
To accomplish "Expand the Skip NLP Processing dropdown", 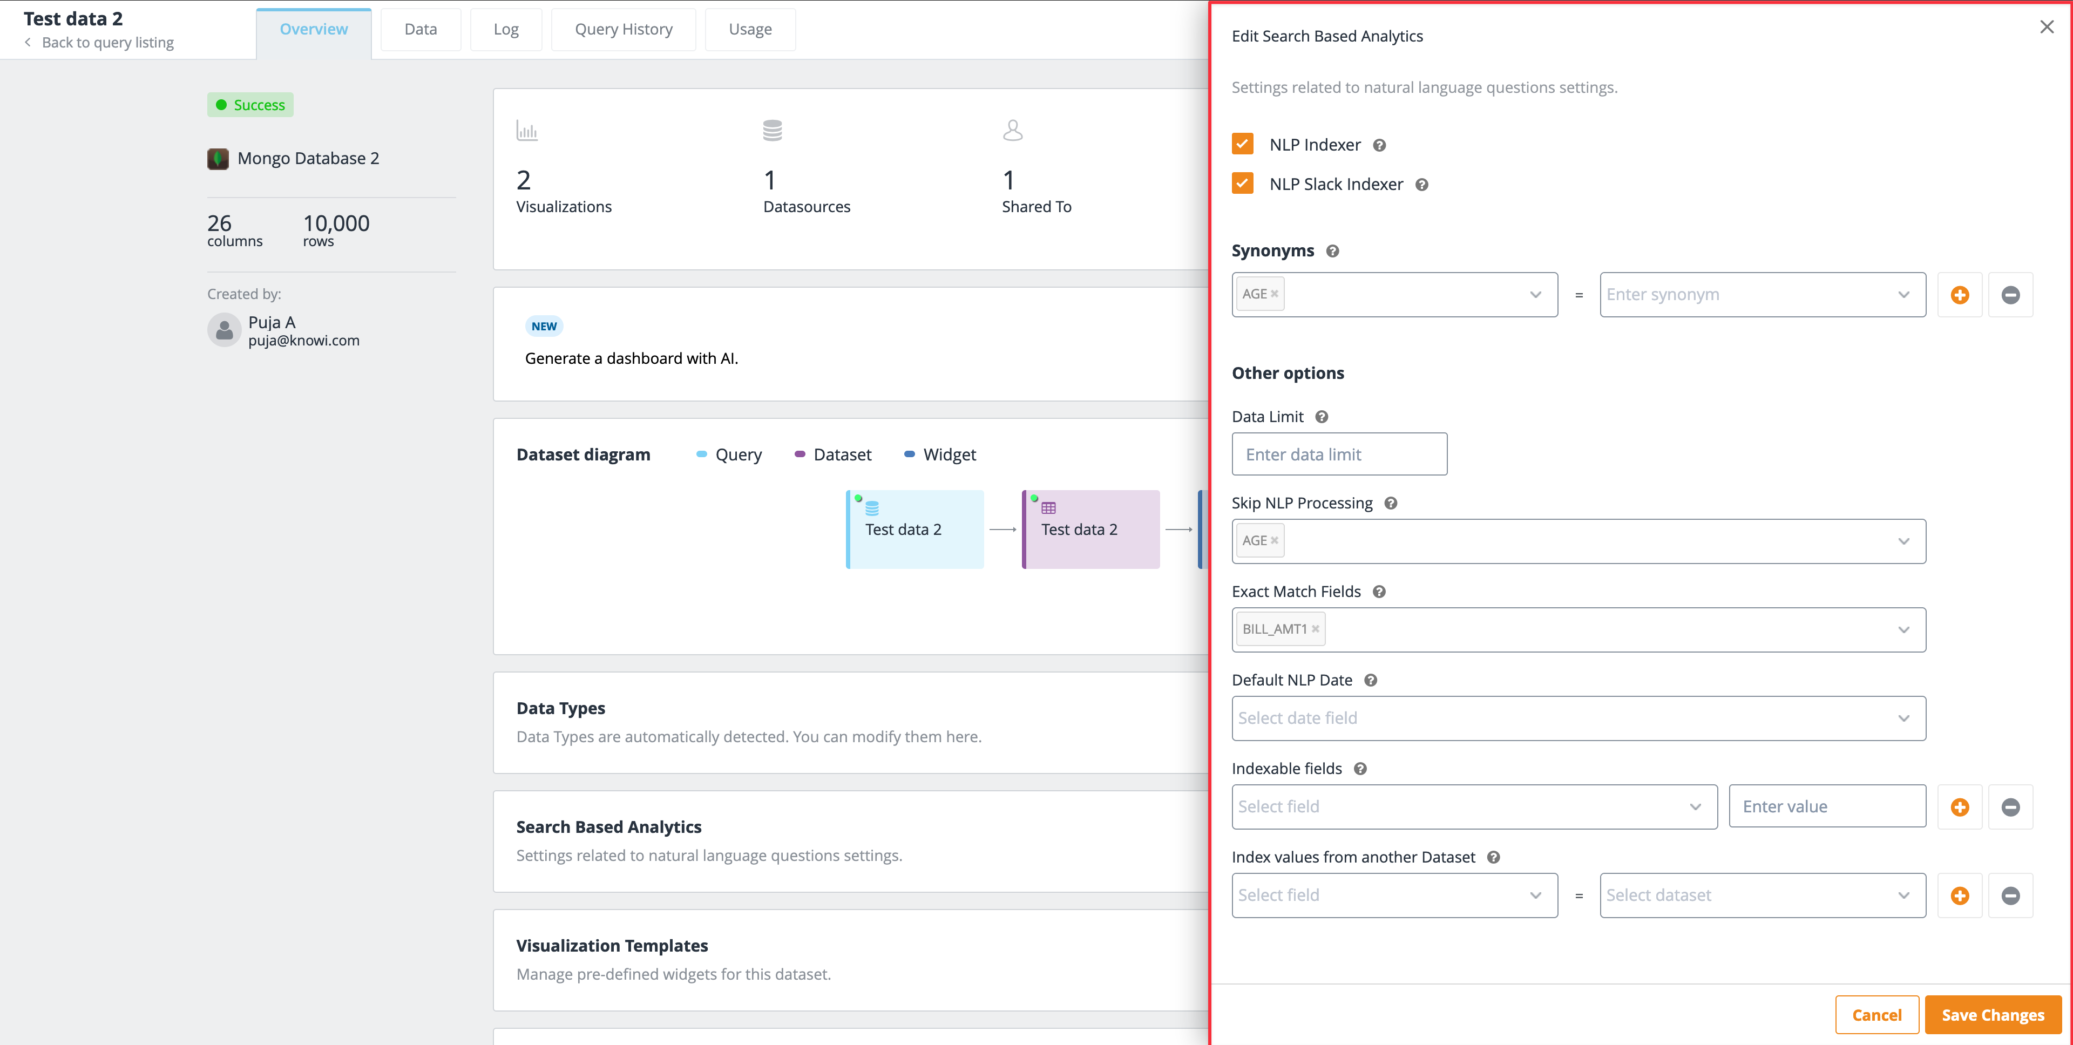I will pos(1905,540).
